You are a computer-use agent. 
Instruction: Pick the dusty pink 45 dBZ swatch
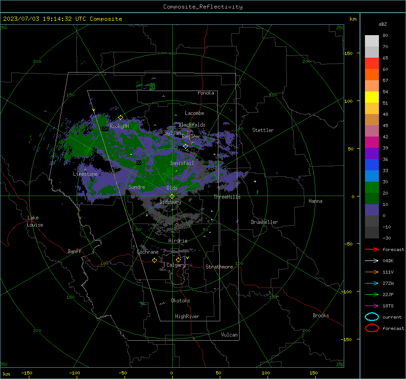(x=372, y=131)
